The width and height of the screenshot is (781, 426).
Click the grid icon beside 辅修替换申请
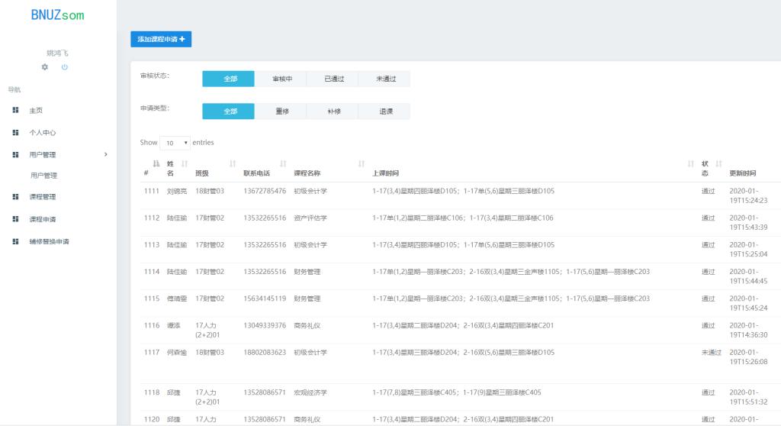15,241
